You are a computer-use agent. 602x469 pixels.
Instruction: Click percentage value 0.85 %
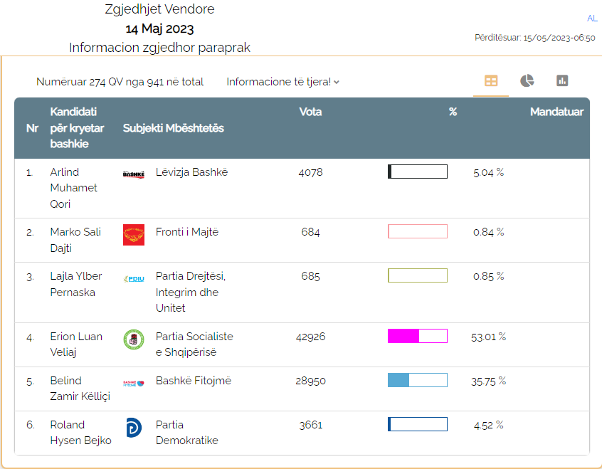pos(488,276)
